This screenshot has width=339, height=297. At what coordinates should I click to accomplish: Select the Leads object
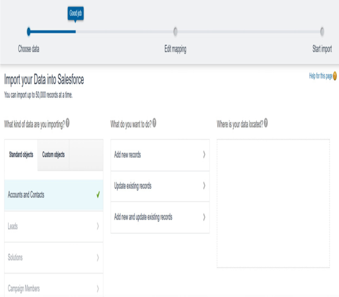[x=53, y=227]
